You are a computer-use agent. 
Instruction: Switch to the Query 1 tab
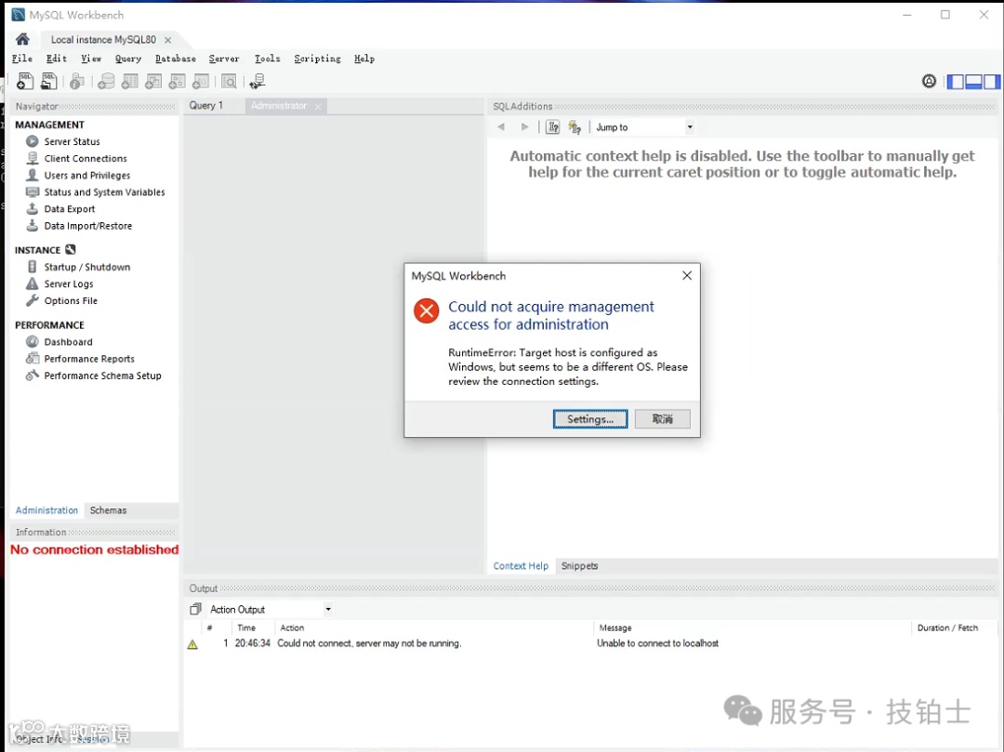[x=206, y=106]
